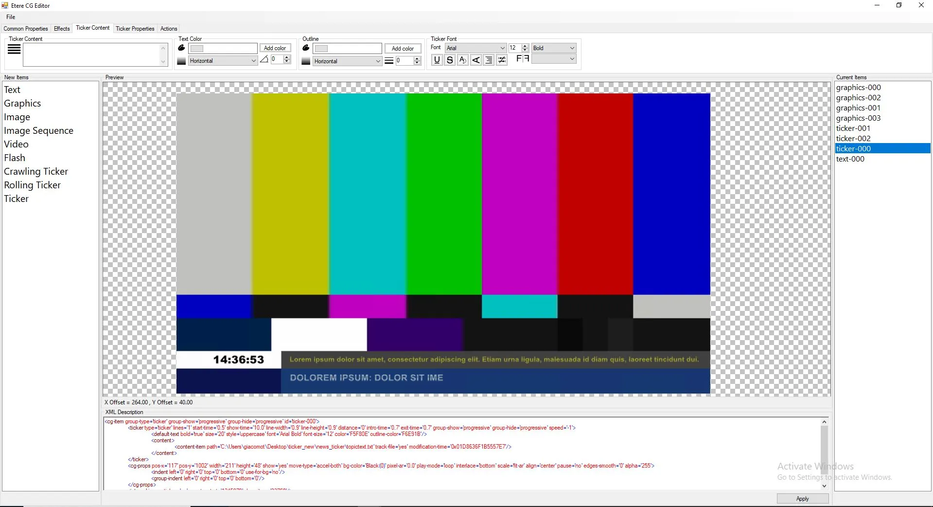933x507 pixels.
Task: Click the Ticker Content lines icon
Action: [14, 49]
